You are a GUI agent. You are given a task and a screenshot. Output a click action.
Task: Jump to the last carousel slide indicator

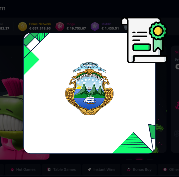point(150,159)
